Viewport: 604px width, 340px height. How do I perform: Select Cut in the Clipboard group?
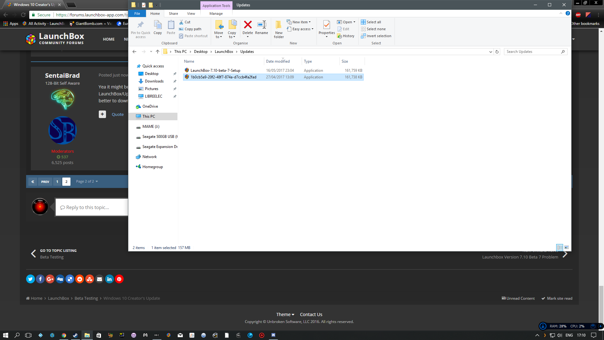pyautogui.click(x=185, y=22)
